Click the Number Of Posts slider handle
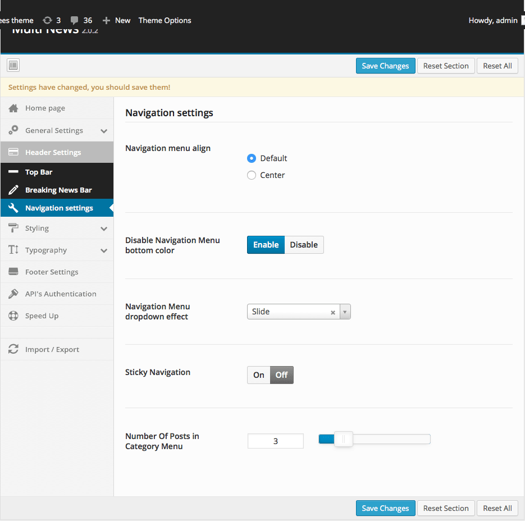The width and height of the screenshot is (525, 521). pyautogui.click(x=343, y=440)
